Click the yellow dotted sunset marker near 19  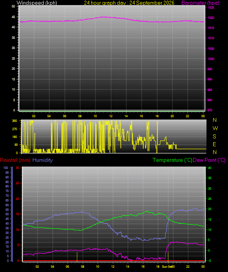pyautogui.click(x=168, y=257)
